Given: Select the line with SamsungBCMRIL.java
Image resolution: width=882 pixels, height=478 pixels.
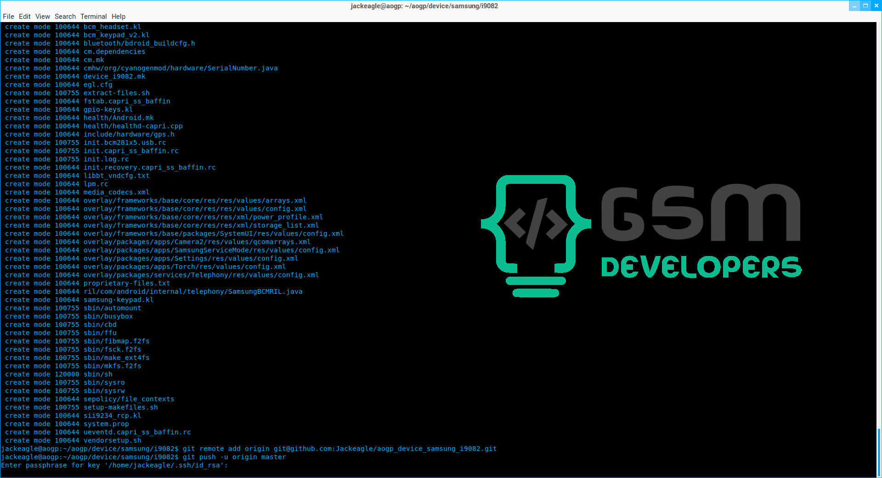Looking at the screenshot, I should [x=154, y=292].
